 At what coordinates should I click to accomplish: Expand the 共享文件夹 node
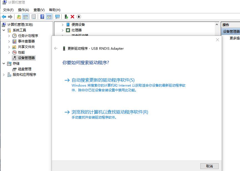coord(9,47)
